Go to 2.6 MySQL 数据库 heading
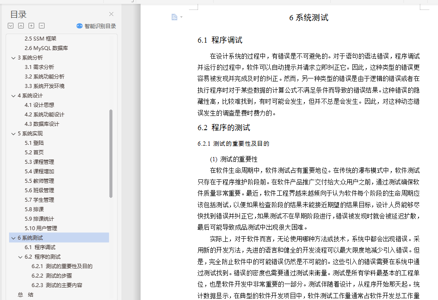Viewport: 438px width, 300px height. click(x=46, y=48)
